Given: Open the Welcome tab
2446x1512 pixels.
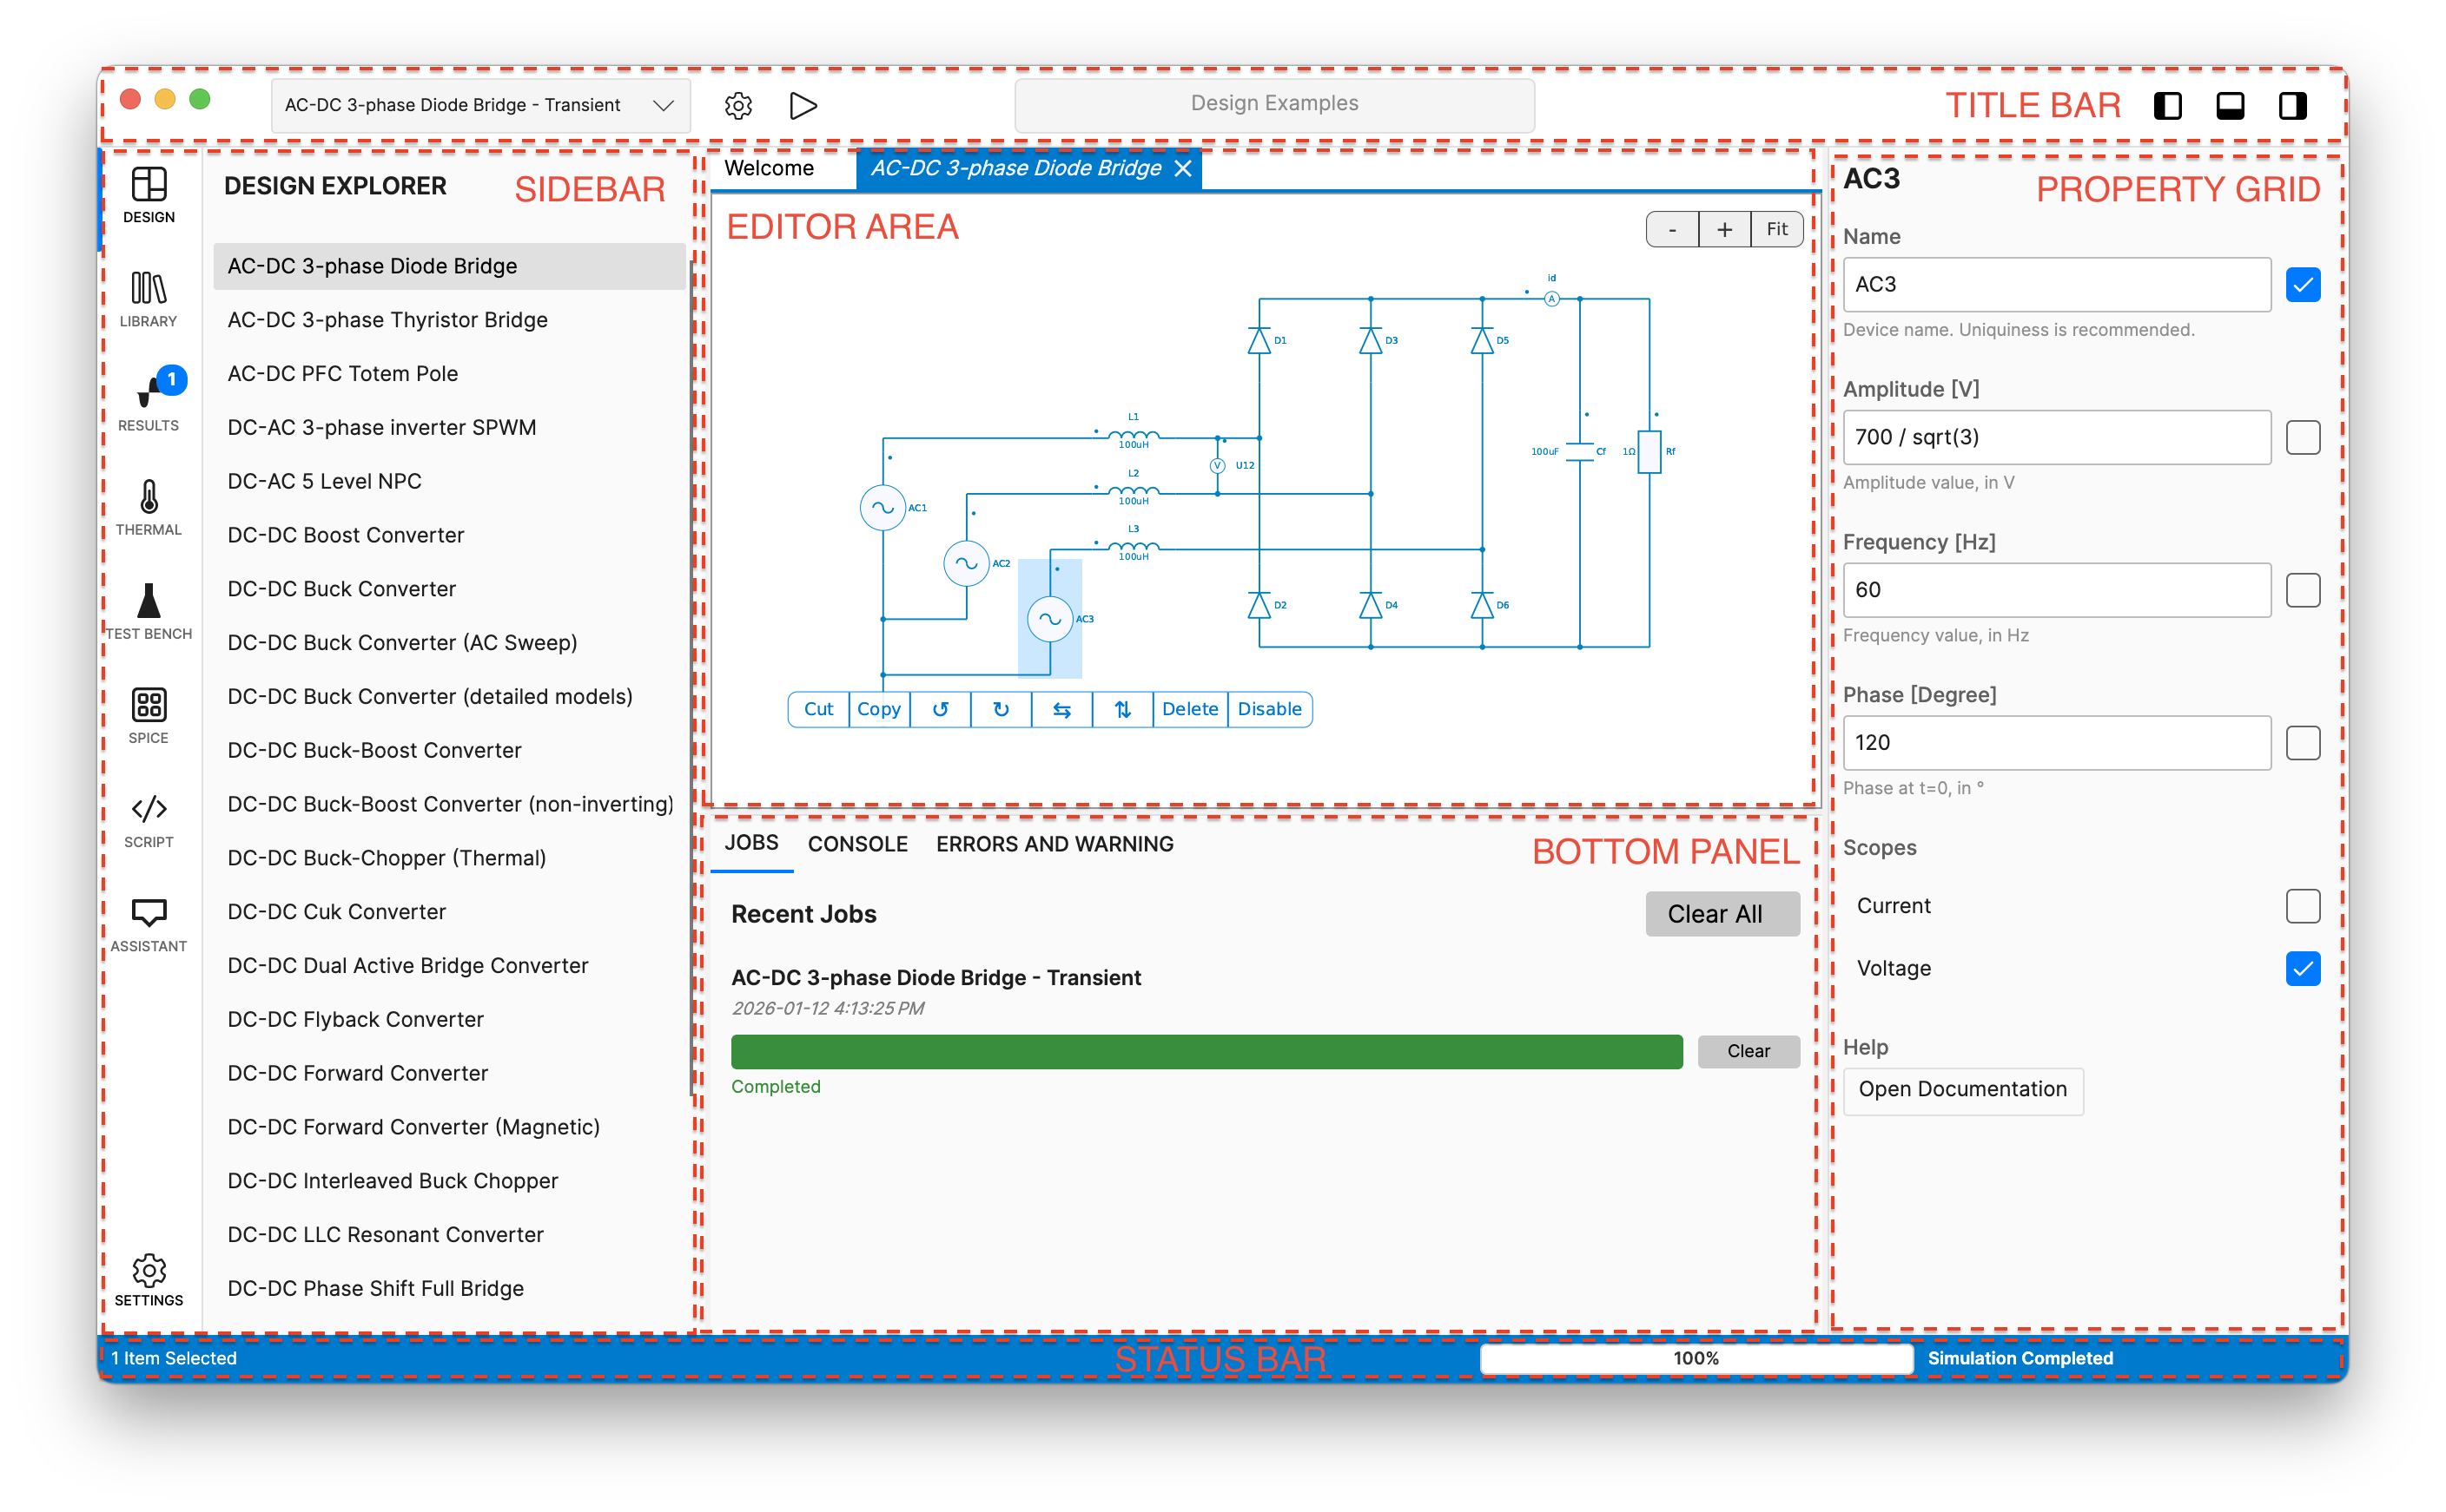Looking at the screenshot, I should [x=769, y=168].
